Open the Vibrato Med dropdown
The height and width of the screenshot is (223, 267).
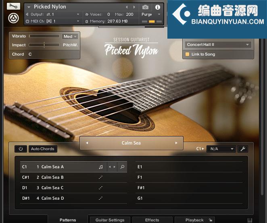pos(70,36)
